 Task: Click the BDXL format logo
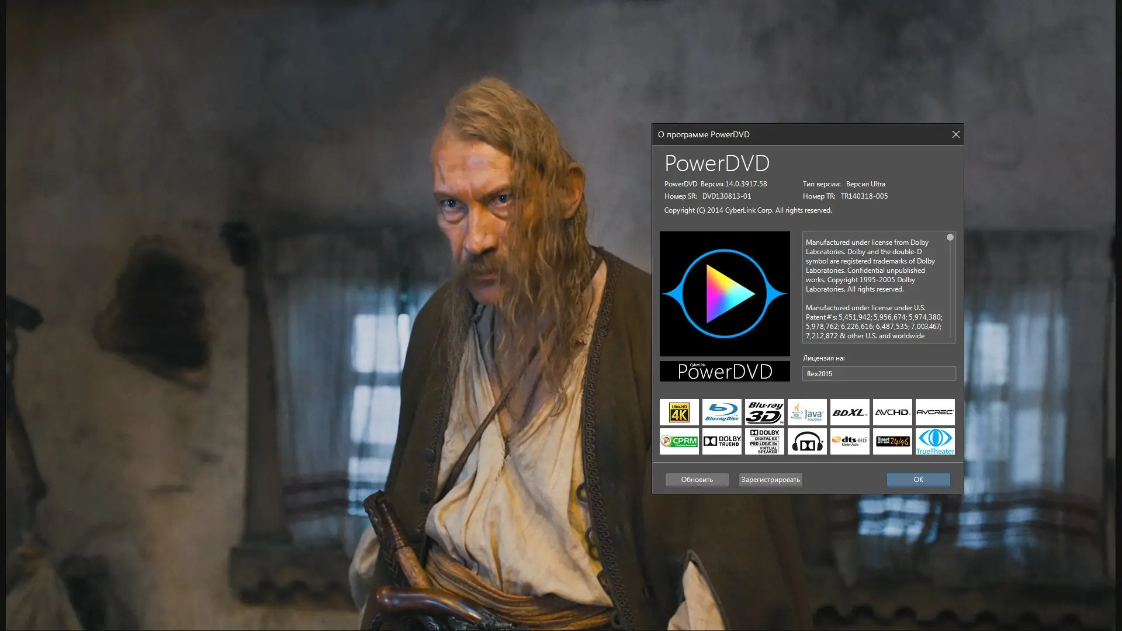850,412
